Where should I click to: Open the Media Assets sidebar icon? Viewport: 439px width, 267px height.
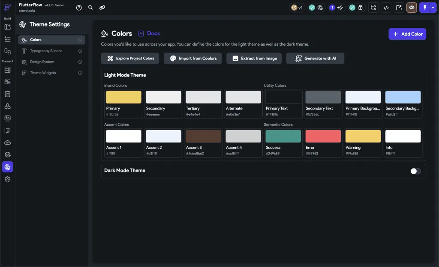pyautogui.click(x=7, y=119)
